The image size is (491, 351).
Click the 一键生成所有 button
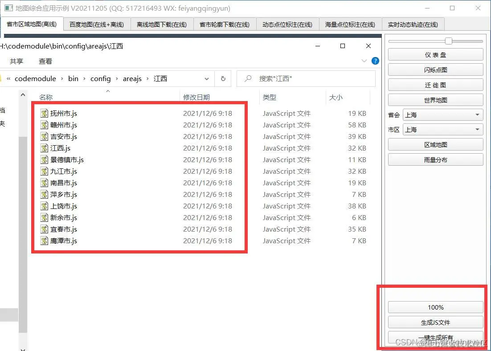[x=435, y=337]
